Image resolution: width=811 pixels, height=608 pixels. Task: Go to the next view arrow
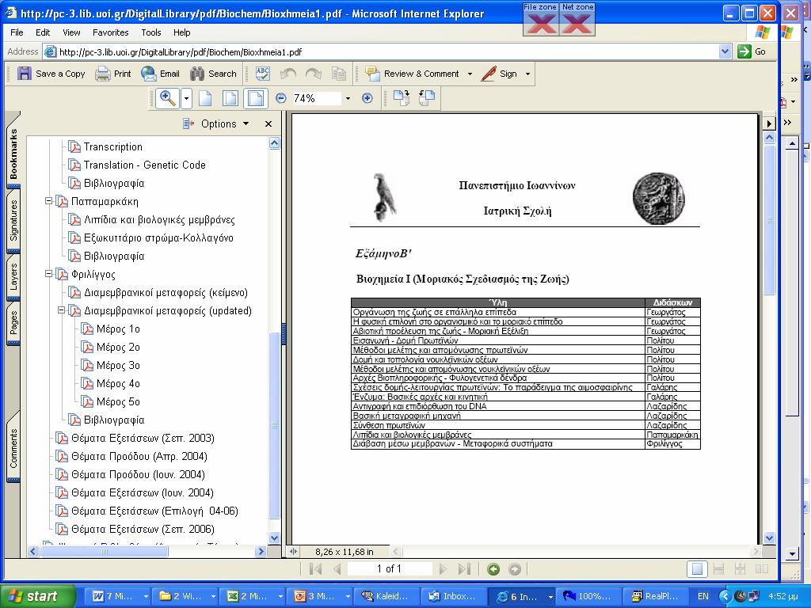tap(515, 569)
